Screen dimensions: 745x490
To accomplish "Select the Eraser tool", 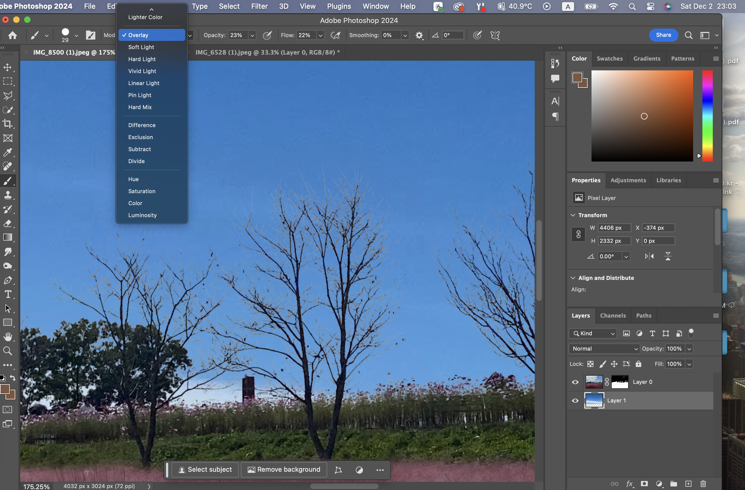I will 8,223.
